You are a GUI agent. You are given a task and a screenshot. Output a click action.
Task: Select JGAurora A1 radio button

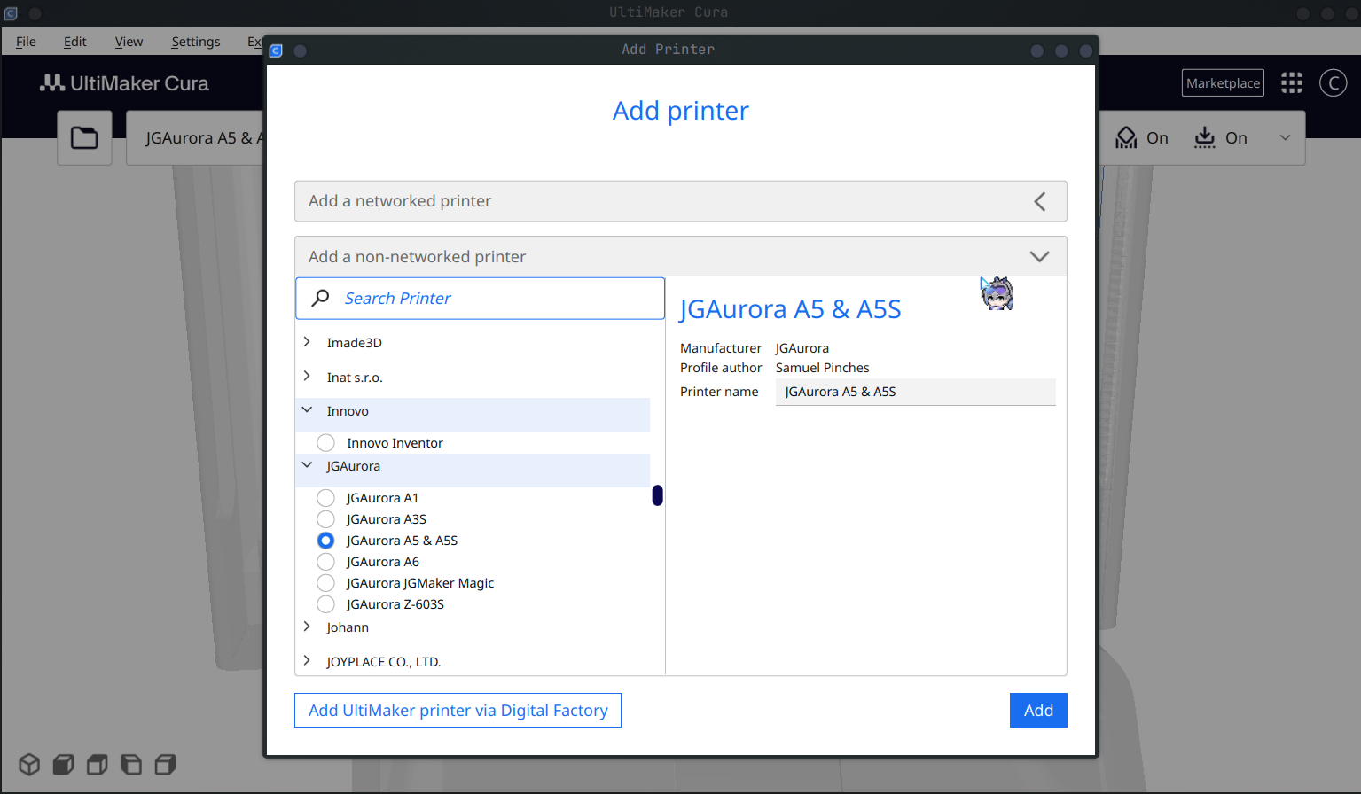click(325, 498)
